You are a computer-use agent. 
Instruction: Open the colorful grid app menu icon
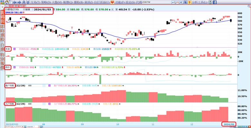click(2, 2)
